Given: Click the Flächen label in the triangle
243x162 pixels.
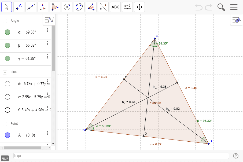Looking at the screenshot, I should (155, 103).
